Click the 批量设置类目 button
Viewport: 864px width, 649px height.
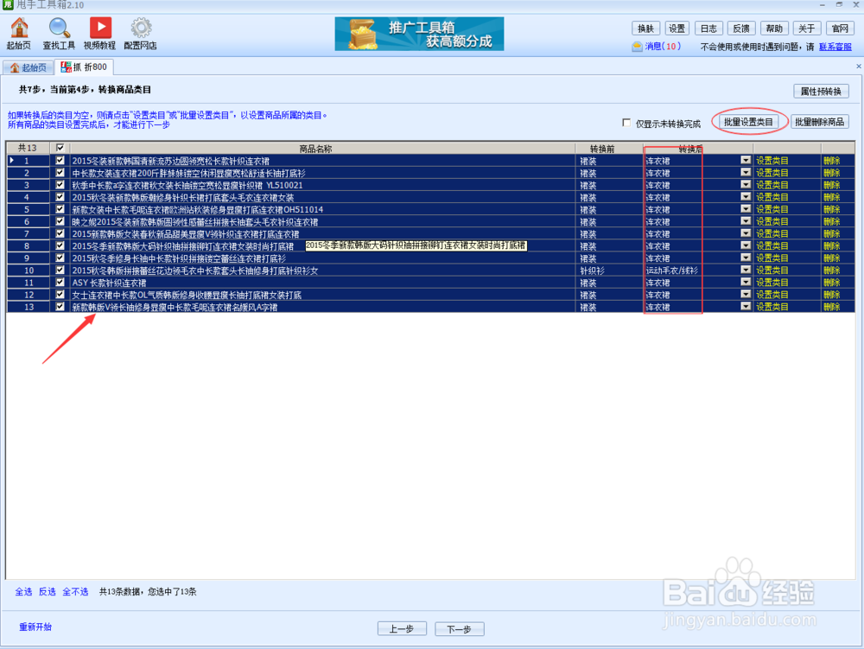[x=748, y=121]
